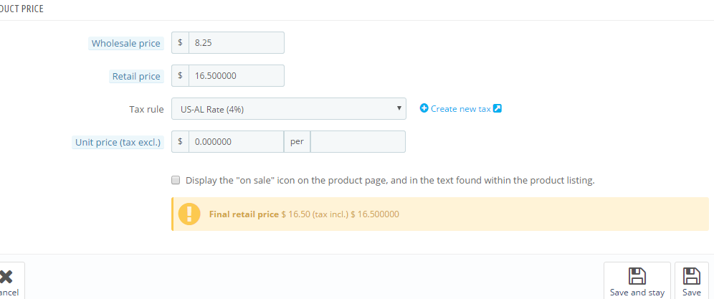714x299 pixels.
Task: Click the dollar sign before Wholesale price field
Action: pos(180,42)
